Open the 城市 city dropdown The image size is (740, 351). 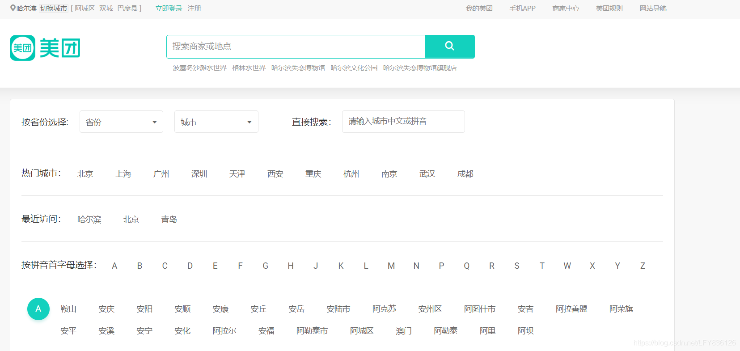pyautogui.click(x=216, y=122)
